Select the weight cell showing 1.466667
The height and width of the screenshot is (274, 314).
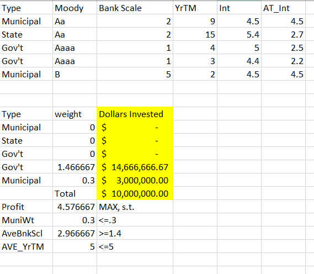pos(74,167)
